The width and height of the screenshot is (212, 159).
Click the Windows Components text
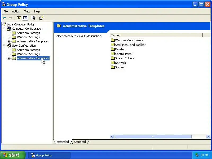129,40
